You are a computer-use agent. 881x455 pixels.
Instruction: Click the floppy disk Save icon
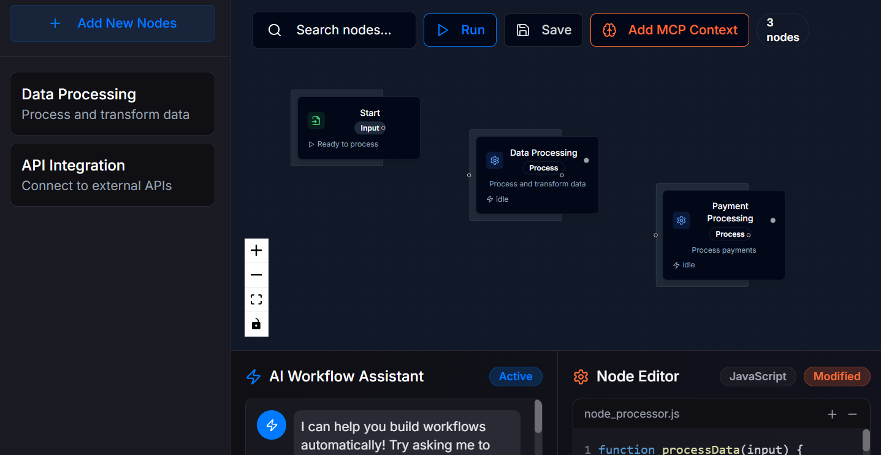click(523, 30)
